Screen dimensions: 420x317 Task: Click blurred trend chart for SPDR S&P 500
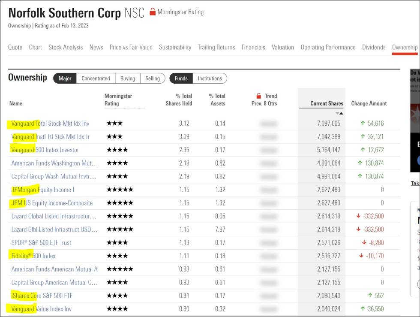268,243
